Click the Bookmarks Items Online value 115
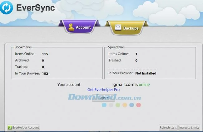This screenshot has width=203, height=132. 45,54
